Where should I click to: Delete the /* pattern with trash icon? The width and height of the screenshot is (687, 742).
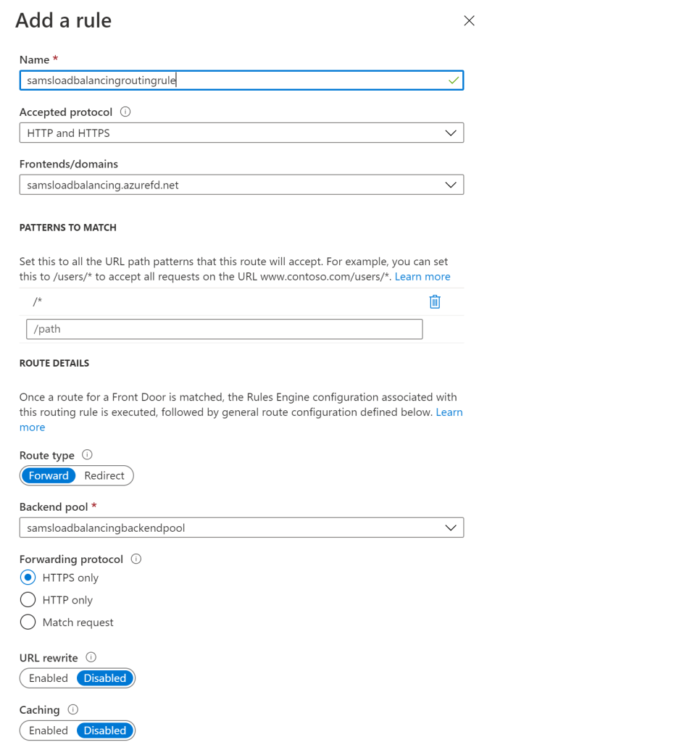click(435, 302)
